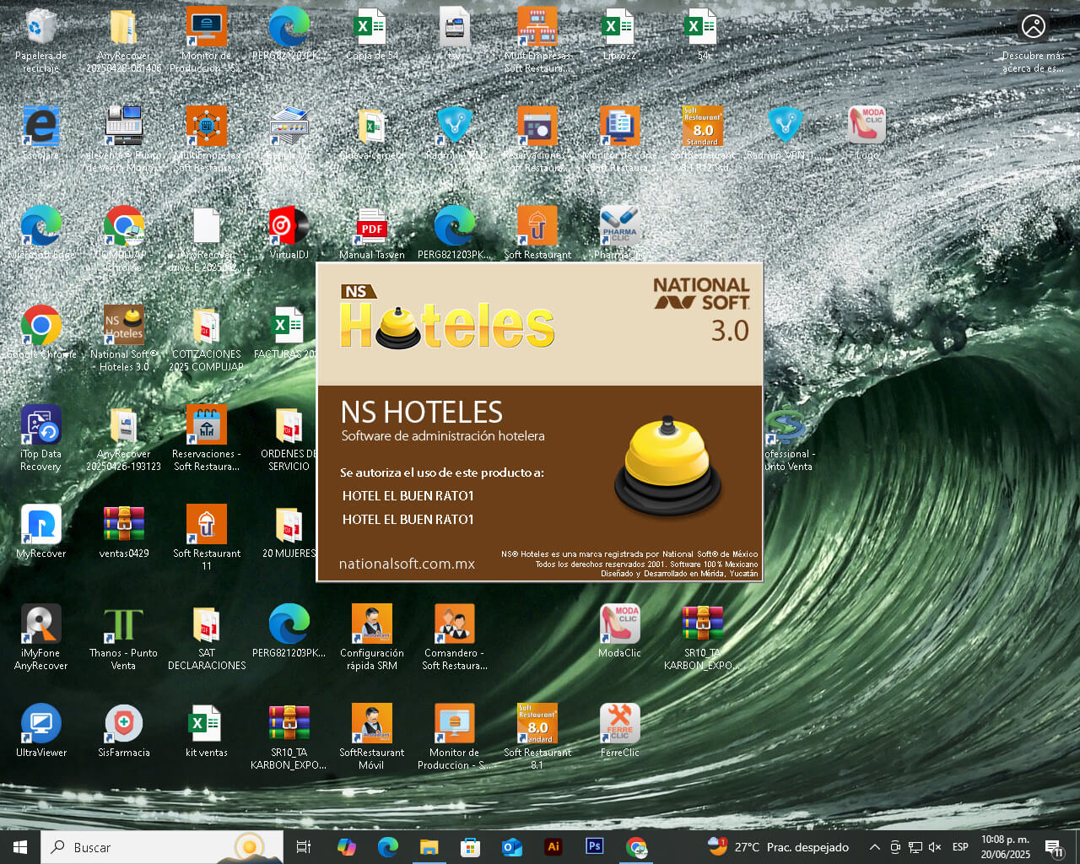Open the Windows Start menu

[x=20, y=847]
